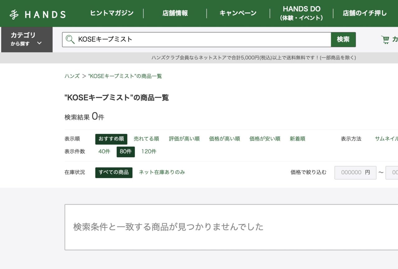Screen dimensions: 398x269
Task: Open the shopping cart icon
Action: (x=385, y=40)
